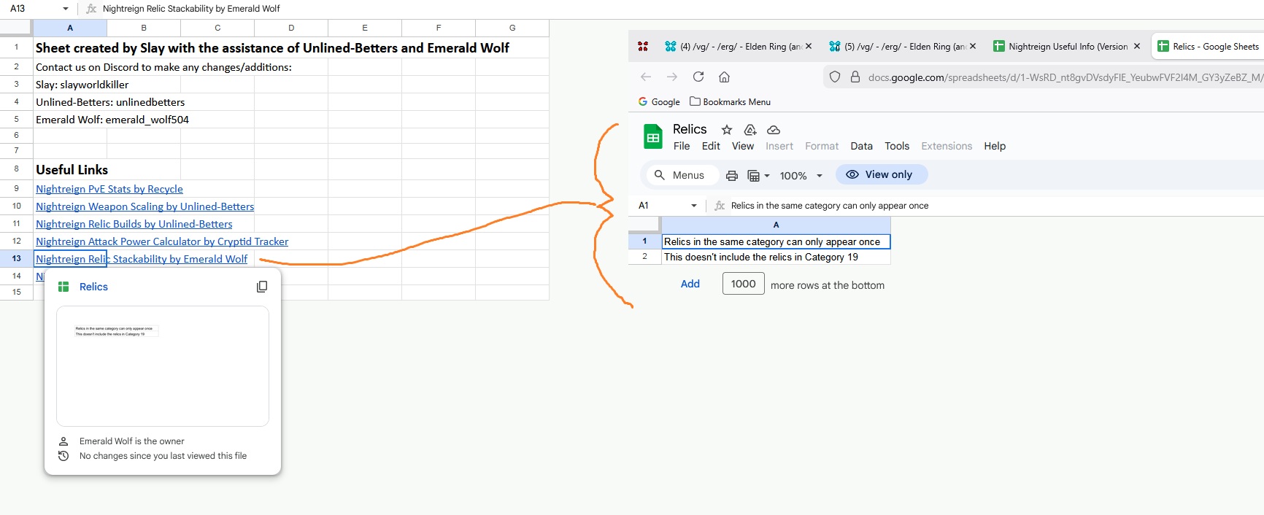Screen dimensions: 1264x515
Task: Select column D header
Action: point(291,28)
